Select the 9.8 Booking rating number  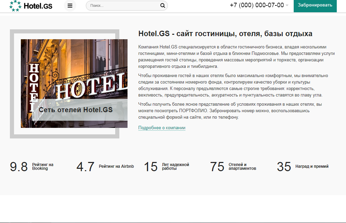coord(19,167)
